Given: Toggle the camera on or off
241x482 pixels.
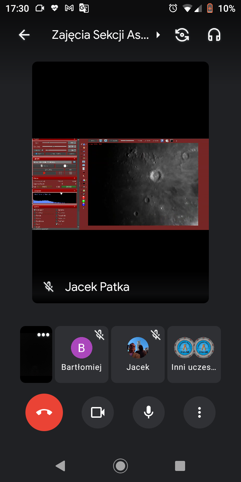Looking at the screenshot, I should click(98, 412).
